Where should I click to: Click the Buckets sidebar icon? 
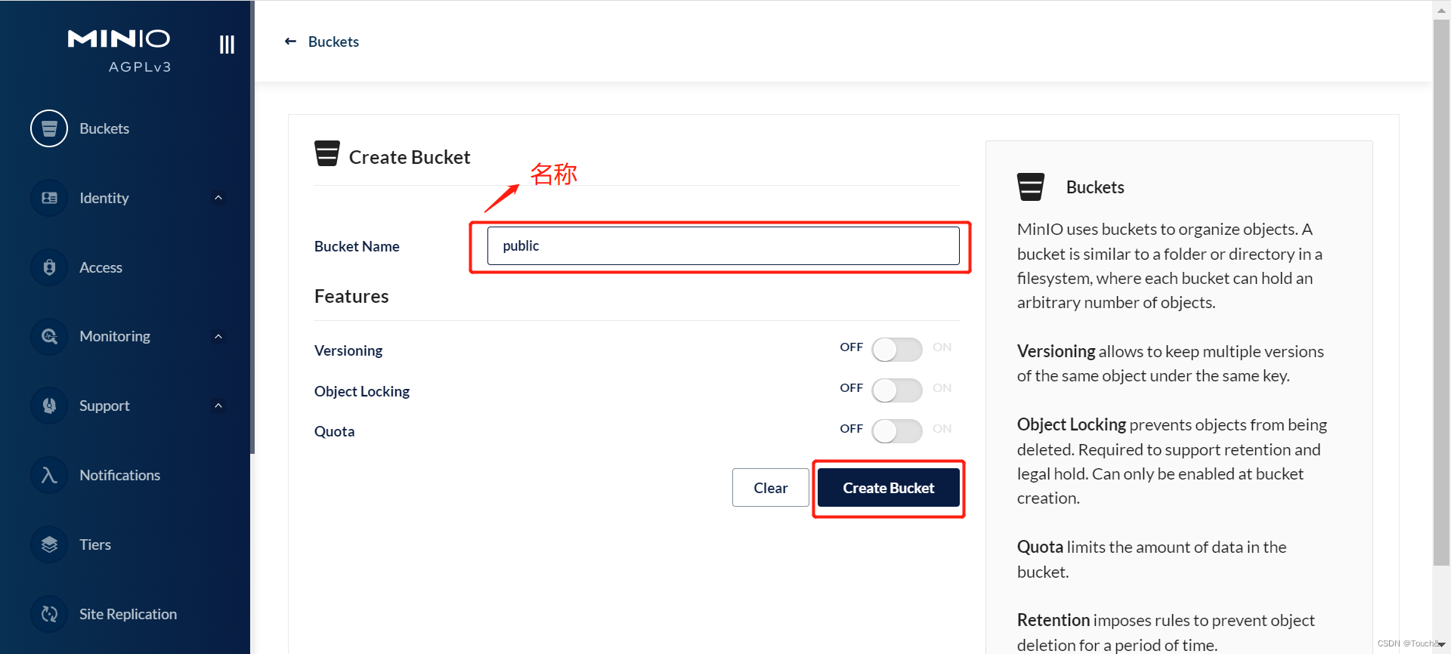(x=49, y=128)
